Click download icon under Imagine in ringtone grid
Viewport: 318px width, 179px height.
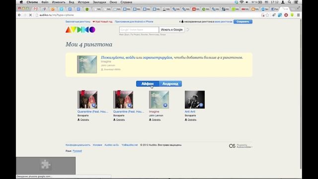point(150,120)
